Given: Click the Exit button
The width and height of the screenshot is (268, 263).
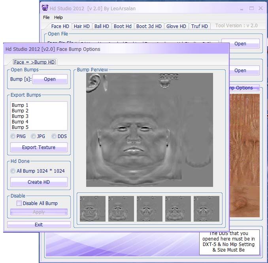Looking at the screenshot, I should (x=39, y=225).
